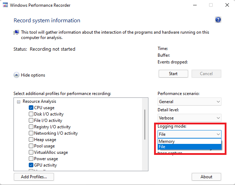Click the "Time:" label

(x=163, y=49)
